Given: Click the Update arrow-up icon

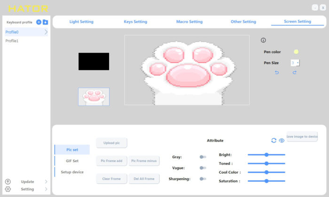Looking at the screenshot, I should (8, 182).
